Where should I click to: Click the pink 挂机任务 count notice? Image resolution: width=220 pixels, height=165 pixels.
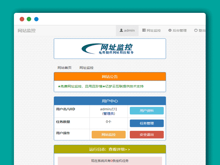(110, 161)
